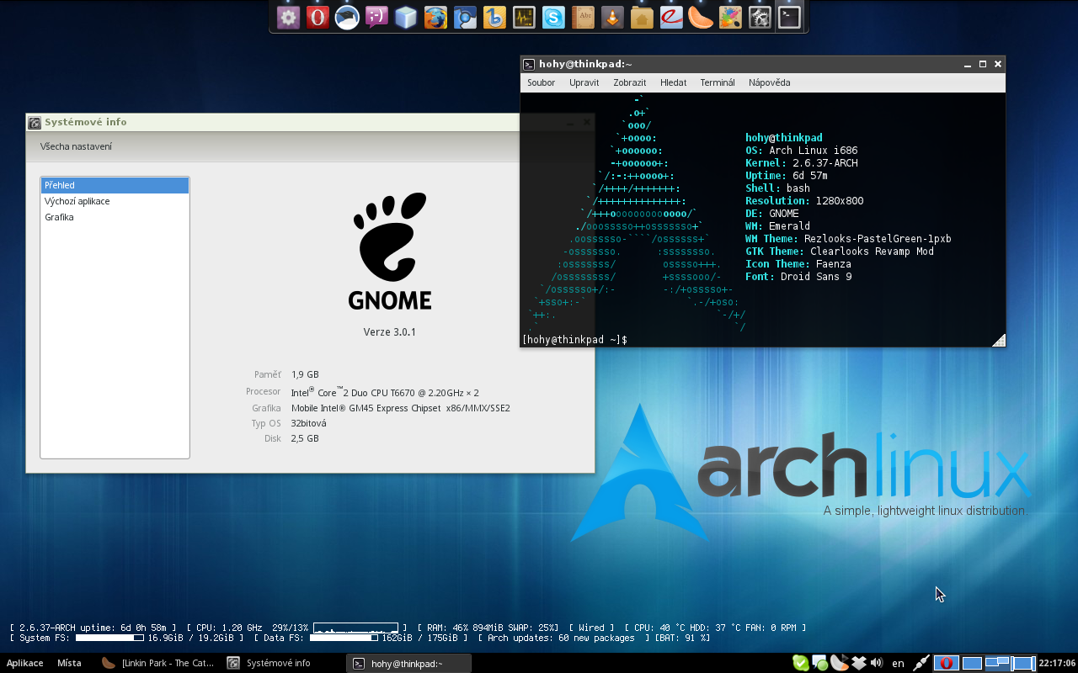Open the system monitor dock icon
This screenshot has height=673, width=1078.
click(524, 17)
